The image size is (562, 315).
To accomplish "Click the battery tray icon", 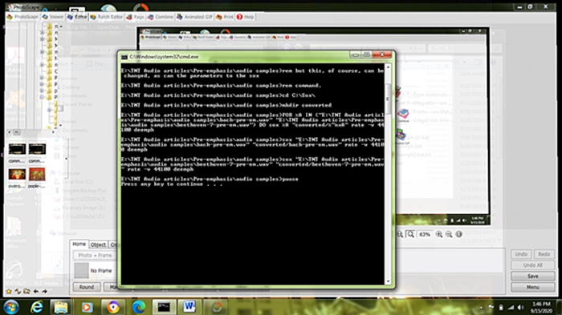I will tap(501, 308).
